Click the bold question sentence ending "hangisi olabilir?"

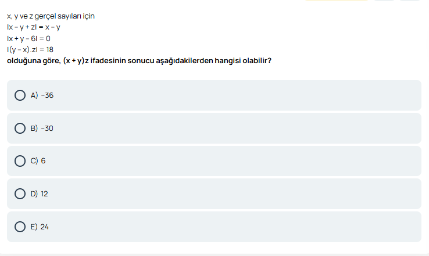click(x=139, y=60)
